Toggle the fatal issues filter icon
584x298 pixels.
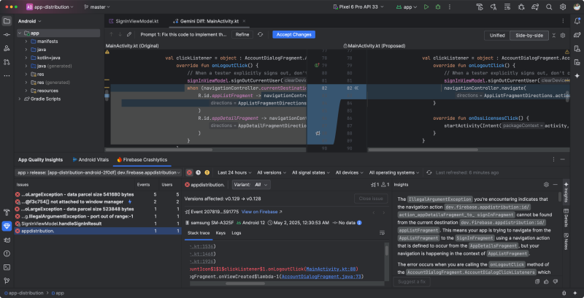pyautogui.click(x=188, y=172)
